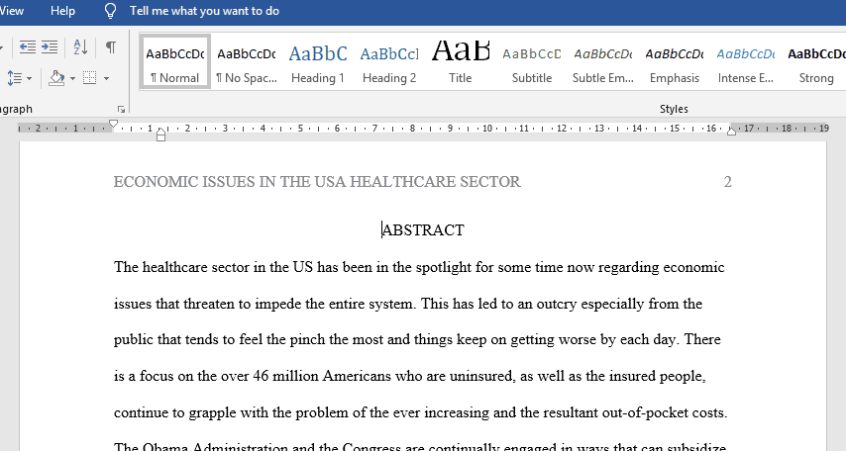Apply the Heading 1 style
This screenshot has width=846, height=451.
pyautogui.click(x=318, y=62)
